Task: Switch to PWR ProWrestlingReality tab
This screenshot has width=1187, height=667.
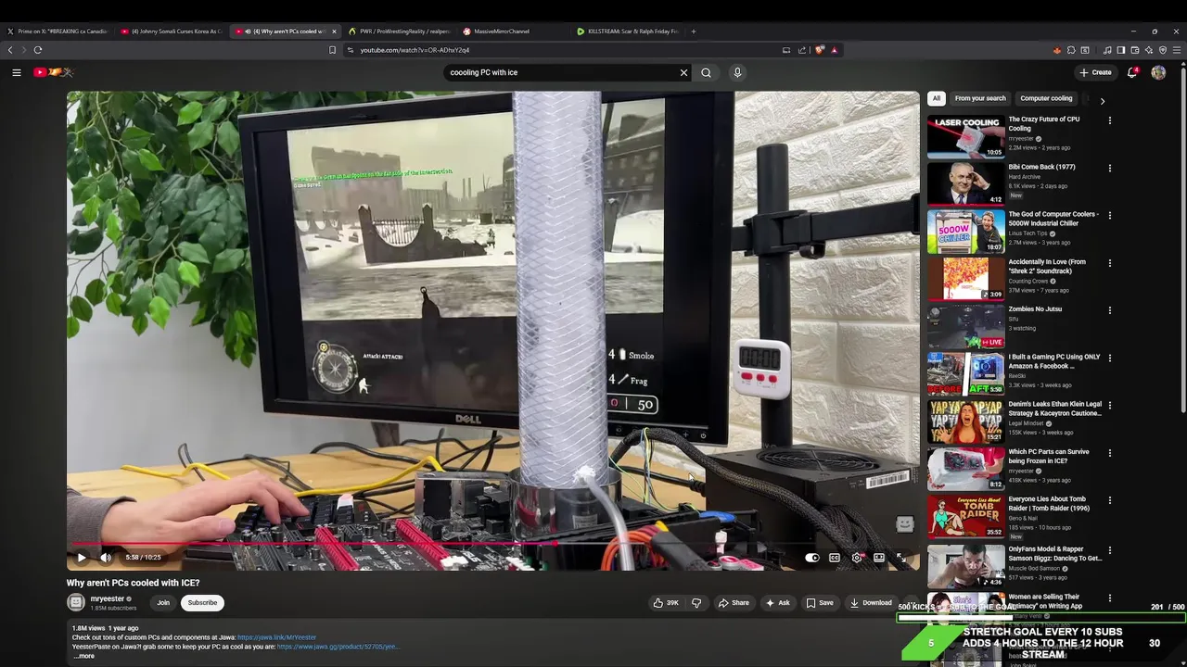Action: 400,31
